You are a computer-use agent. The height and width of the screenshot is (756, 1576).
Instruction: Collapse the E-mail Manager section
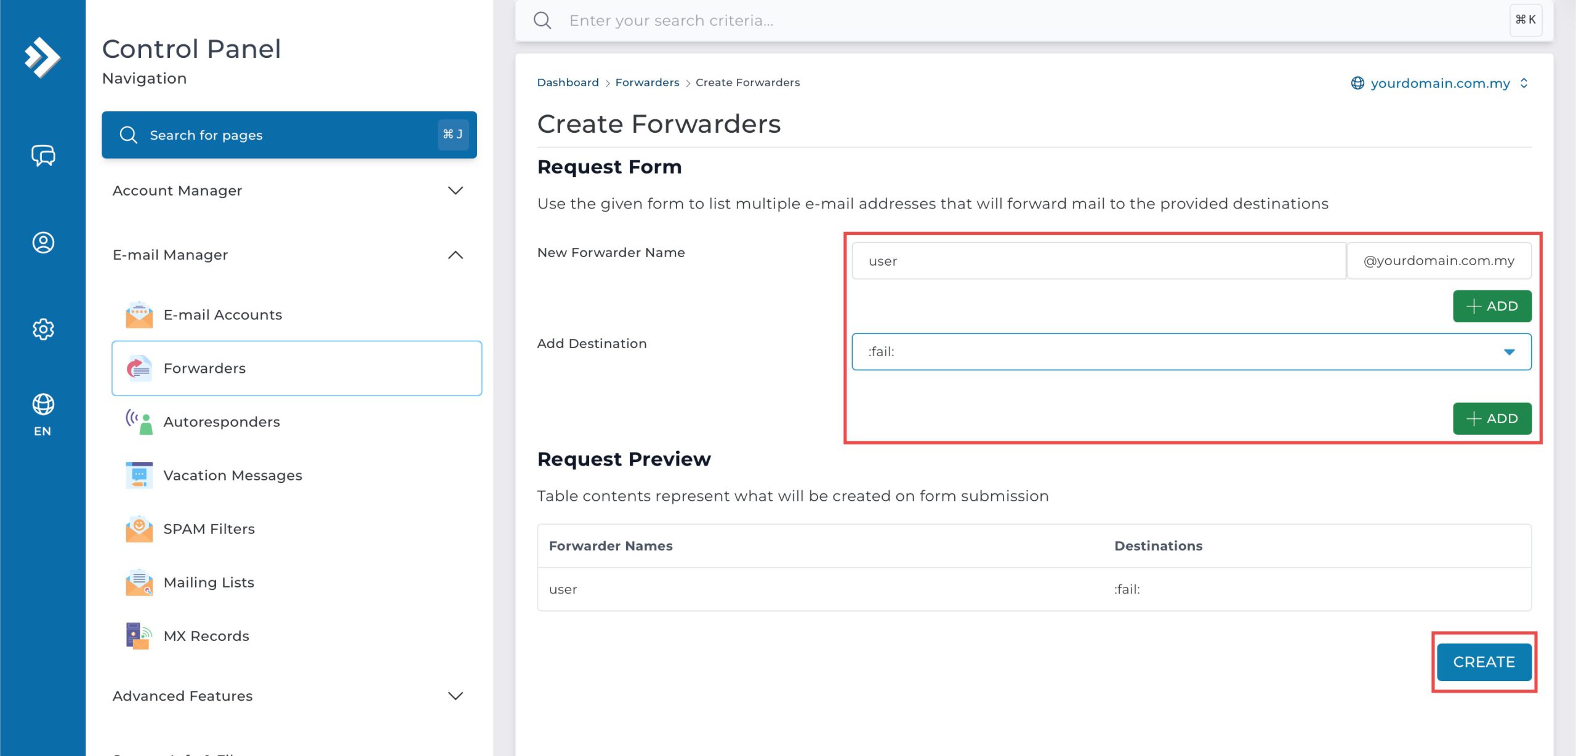pyautogui.click(x=288, y=255)
